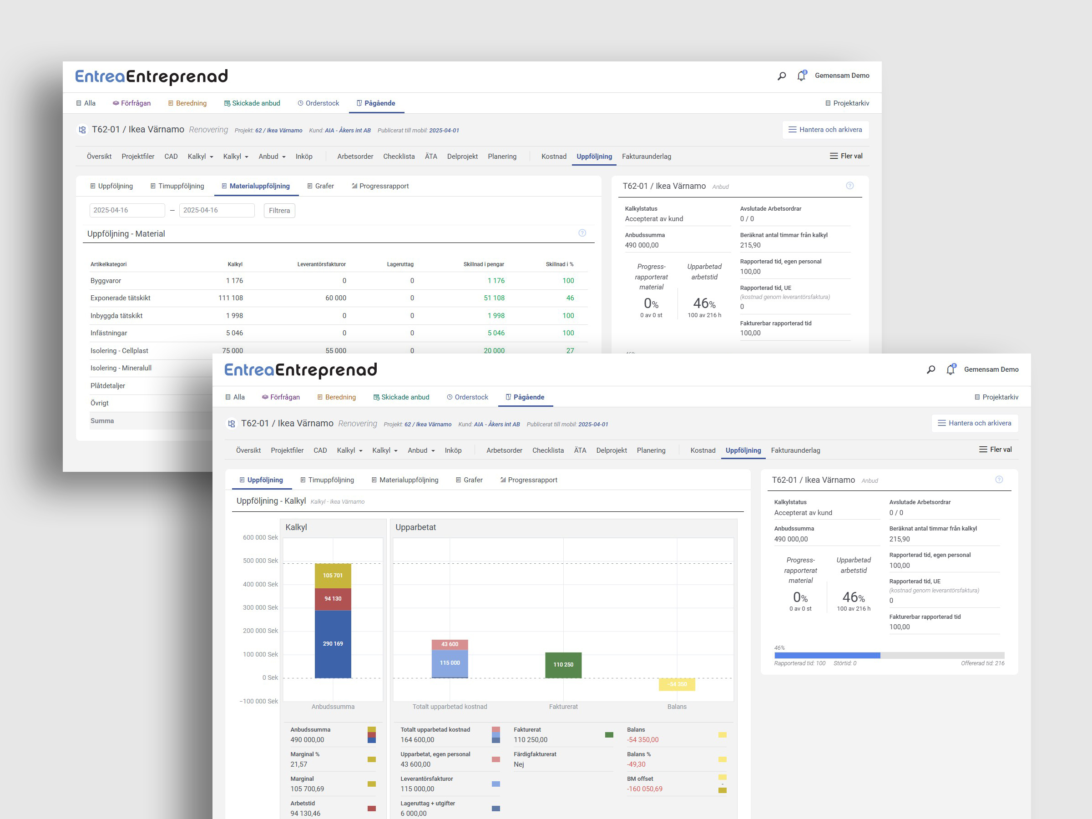1092x819 pixels.
Task: Switch to the Timuppföljning tab in the front window
Action: [x=327, y=480]
